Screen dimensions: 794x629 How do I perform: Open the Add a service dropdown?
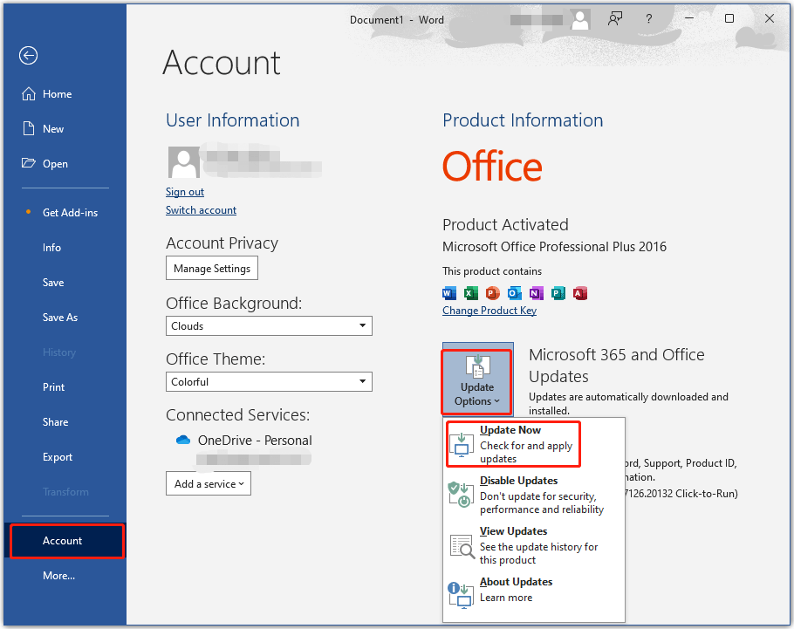[208, 483]
